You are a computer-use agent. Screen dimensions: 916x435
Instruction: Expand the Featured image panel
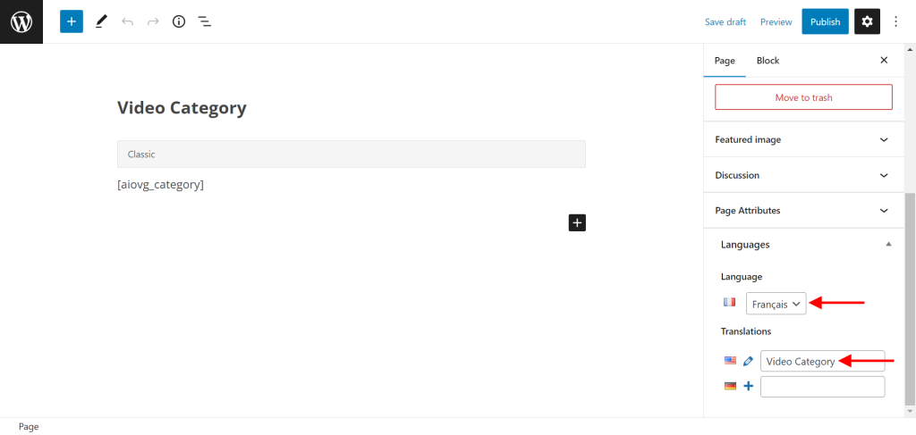pyautogui.click(x=803, y=139)
